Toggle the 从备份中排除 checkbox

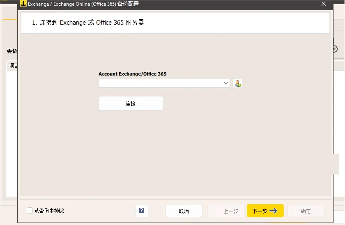pyautogui.click(x=30, y=211)
